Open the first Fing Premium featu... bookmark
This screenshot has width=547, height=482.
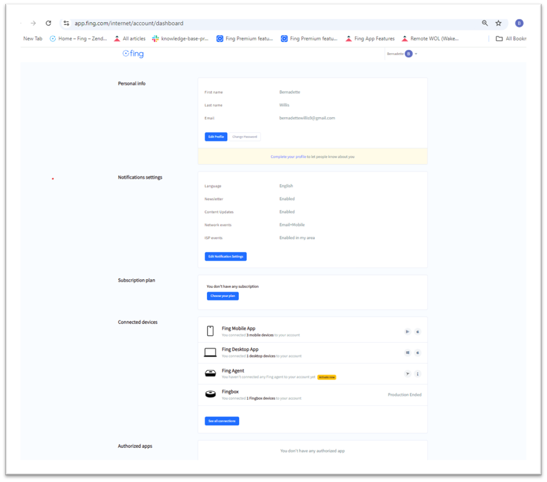tap(245, 38)
